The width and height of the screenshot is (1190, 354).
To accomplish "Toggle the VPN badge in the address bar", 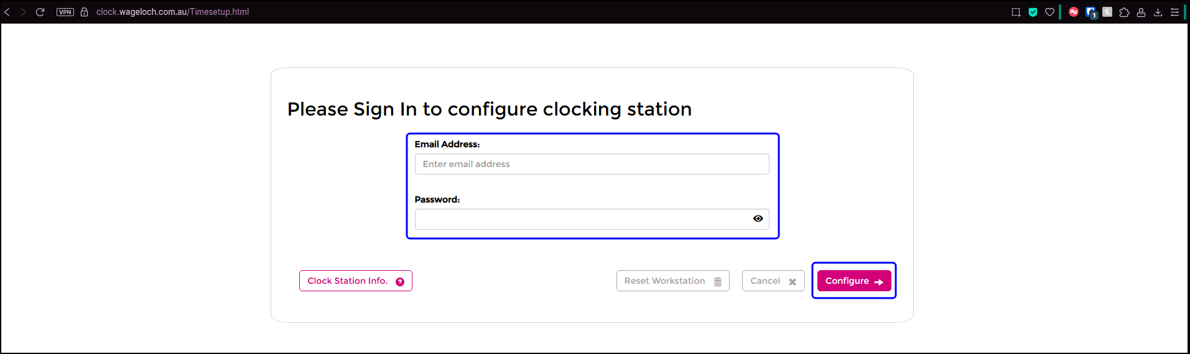I will 65,12.
